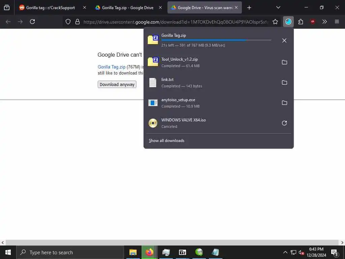Click the horizontal scrollbar track
Viewport: 345px width, 259px height.
point(172,242)
